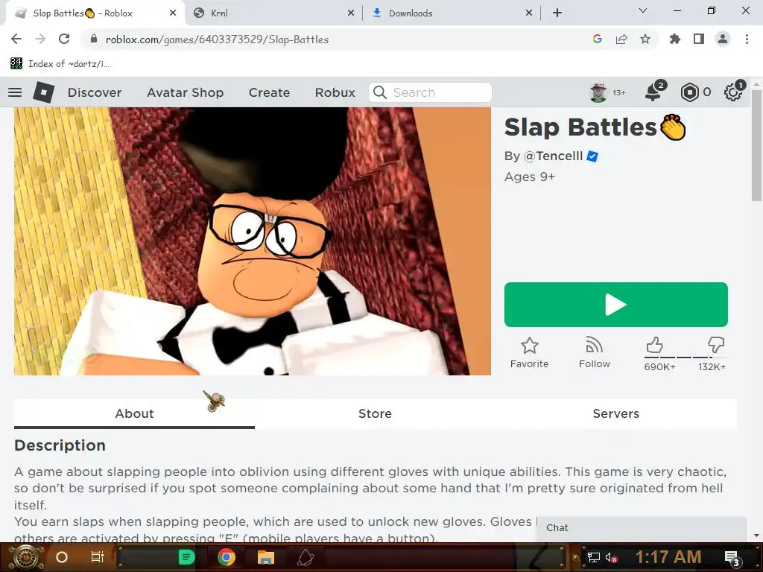Click the Google icon in address bar
This screenshot has width=763, height=572.
click(x=598, y=39)
